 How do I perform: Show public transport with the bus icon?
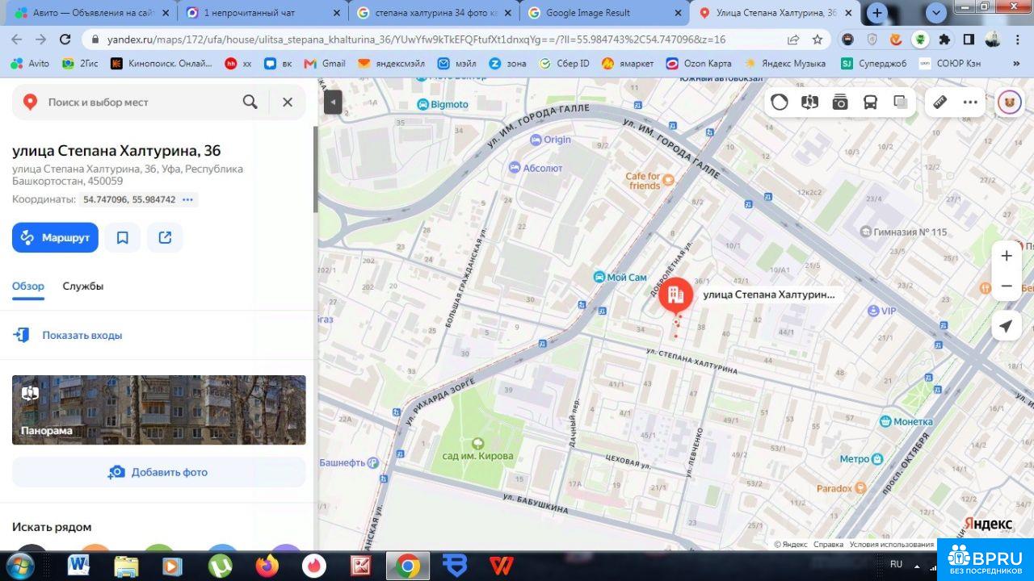pyautogui.click(x=871, y=102)
